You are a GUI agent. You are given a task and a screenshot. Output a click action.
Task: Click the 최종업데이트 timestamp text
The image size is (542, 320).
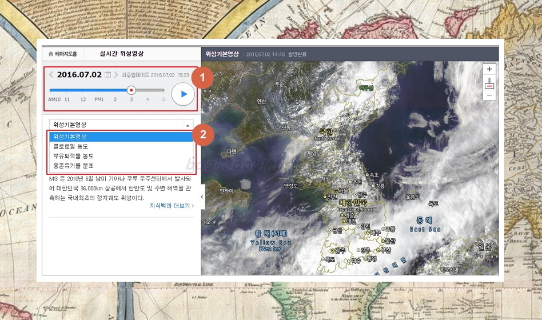155,75
